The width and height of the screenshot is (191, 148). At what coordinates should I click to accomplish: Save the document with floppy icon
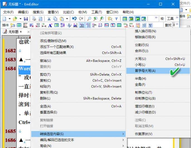point(26,19)
